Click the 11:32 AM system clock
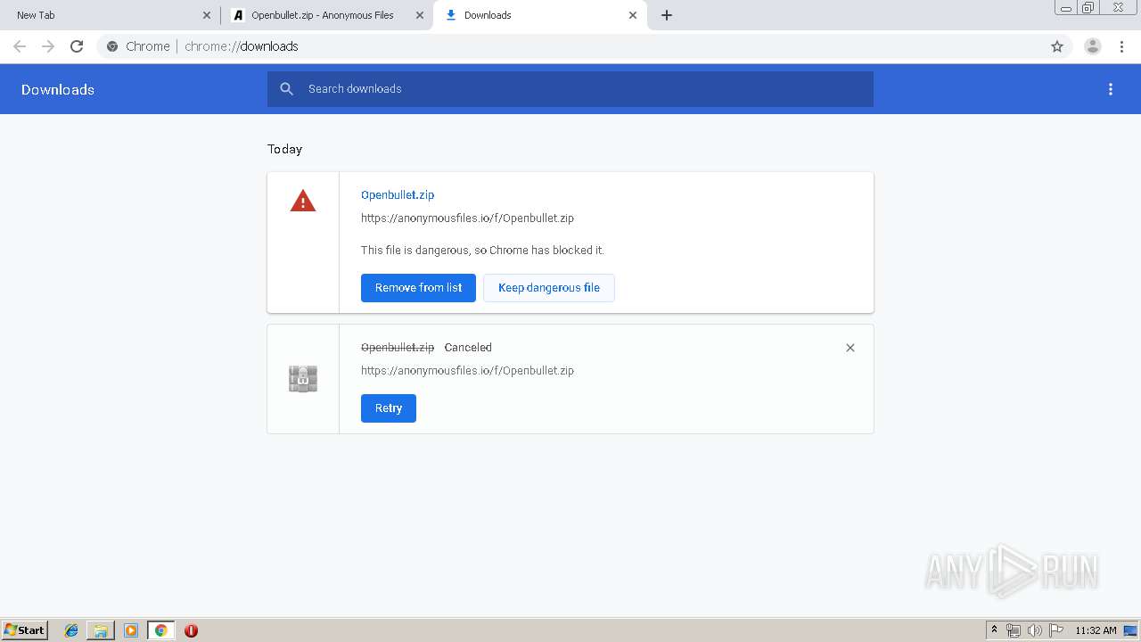 click(x=1096, y=630)
